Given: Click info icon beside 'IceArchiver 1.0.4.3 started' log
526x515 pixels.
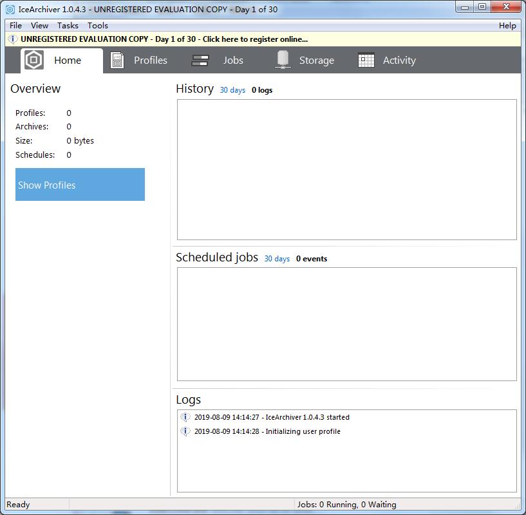Looking at the screenshot, I should pos(185,417).
